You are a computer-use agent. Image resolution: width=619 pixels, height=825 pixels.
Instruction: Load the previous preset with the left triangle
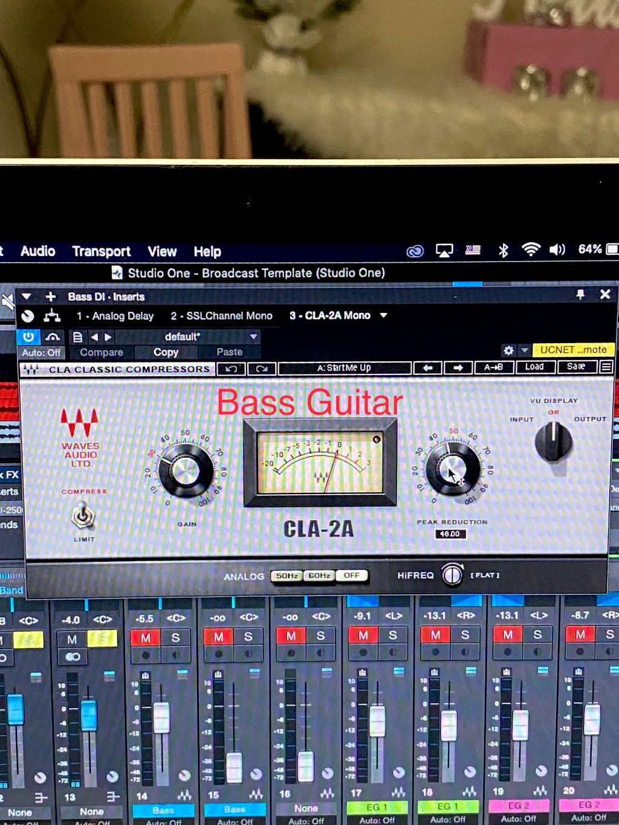pos(94,337)
